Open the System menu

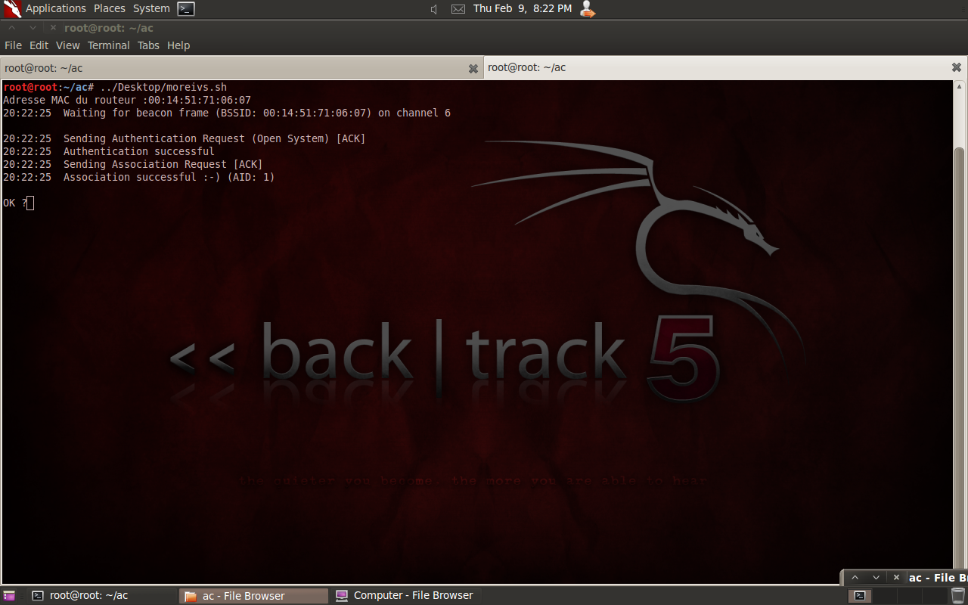click(x=151, y=8)
